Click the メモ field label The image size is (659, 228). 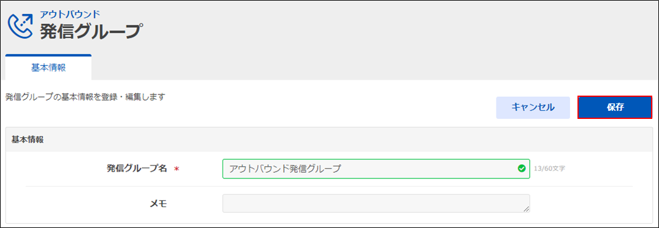(x=158, y=204)
